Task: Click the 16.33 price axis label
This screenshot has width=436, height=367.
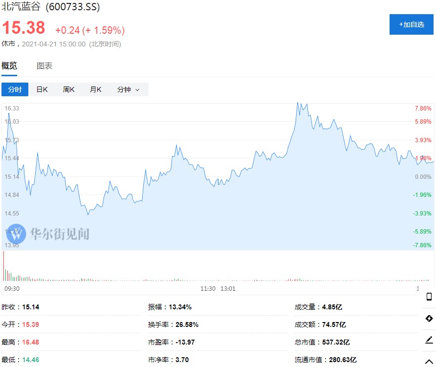Action: [12, 108]
